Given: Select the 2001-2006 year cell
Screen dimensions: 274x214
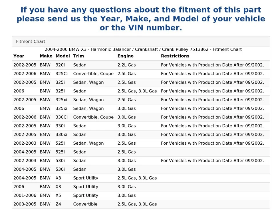Looking at the screenshot, I should [25, 195].
